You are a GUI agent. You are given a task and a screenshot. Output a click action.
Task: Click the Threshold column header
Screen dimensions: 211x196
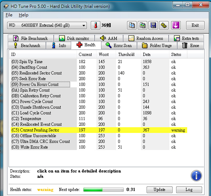(128, 55)
